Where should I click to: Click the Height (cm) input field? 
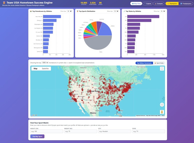point(47,131)
